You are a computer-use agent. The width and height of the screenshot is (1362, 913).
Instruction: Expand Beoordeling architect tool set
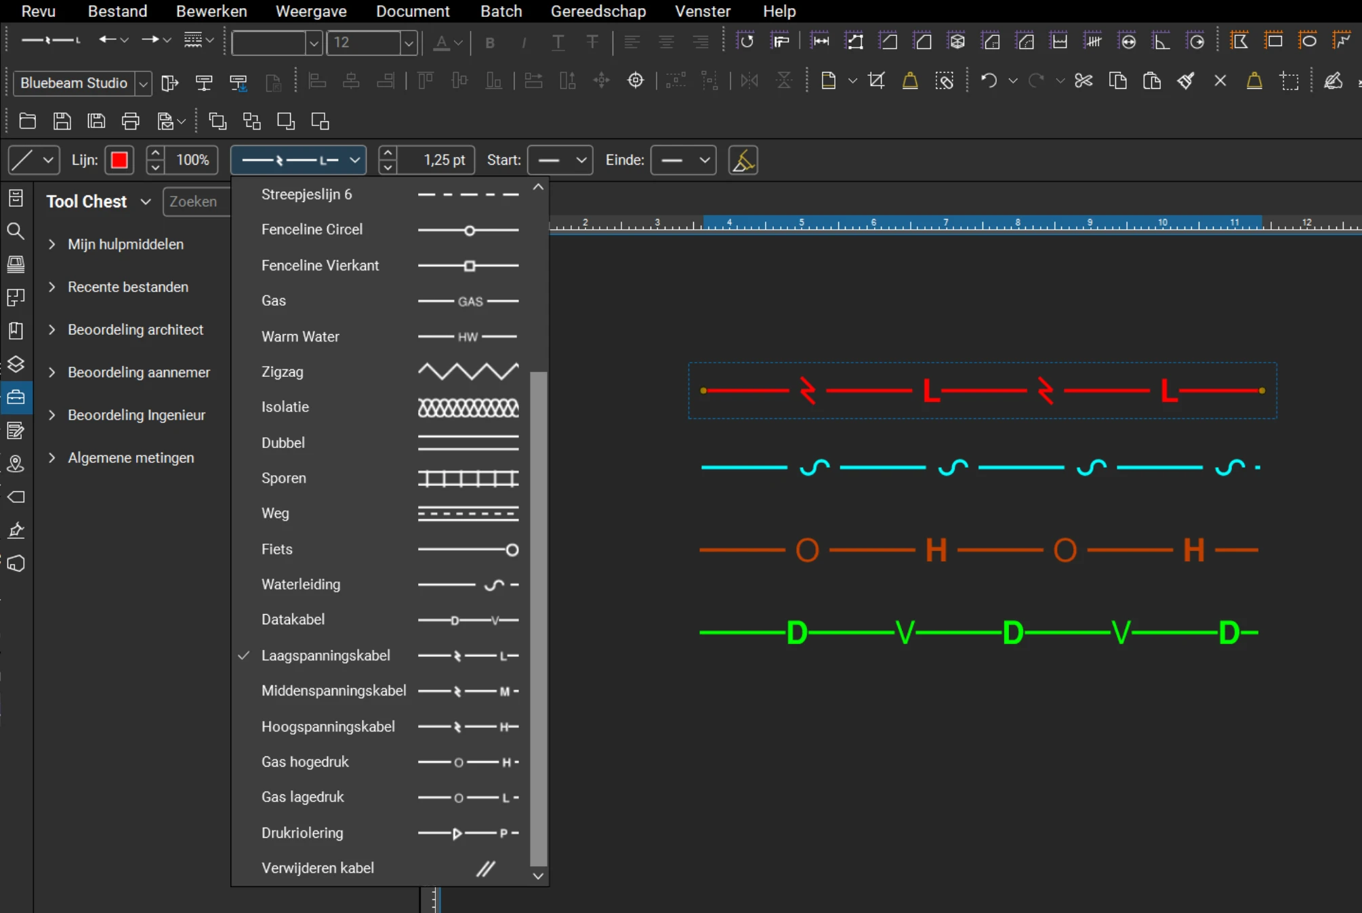[52, 329]
